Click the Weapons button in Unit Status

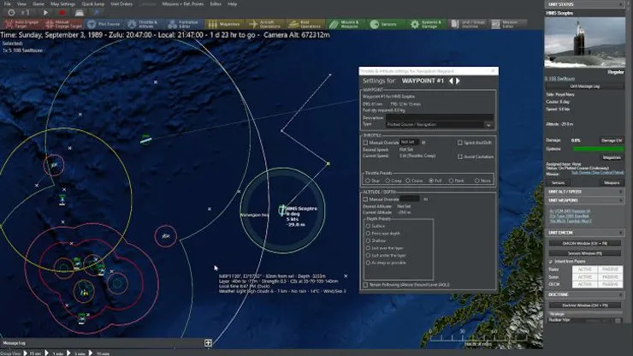point(612,182)
